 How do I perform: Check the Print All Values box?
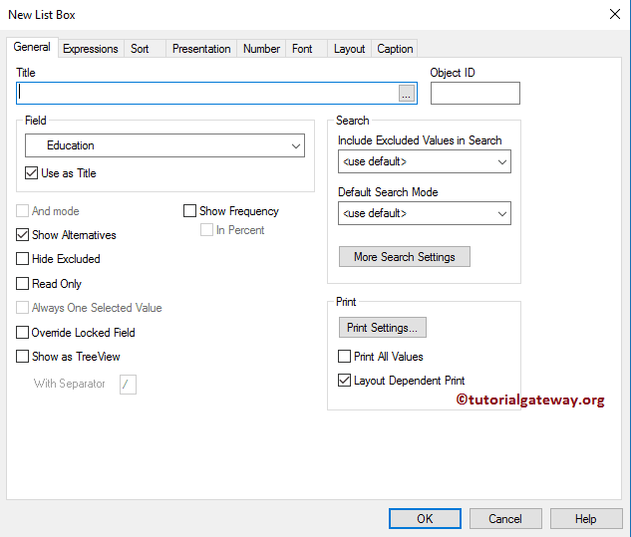pyautogui.click(x=345, y=357)
